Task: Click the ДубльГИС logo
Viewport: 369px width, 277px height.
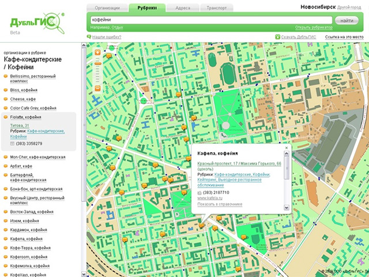Action: (x=37, y=23)
